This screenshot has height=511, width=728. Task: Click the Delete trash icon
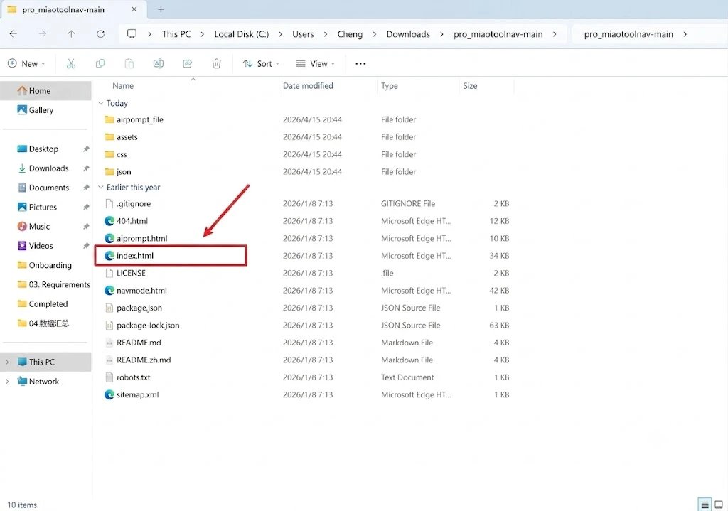pyautogui.click(x=216, y=63)
